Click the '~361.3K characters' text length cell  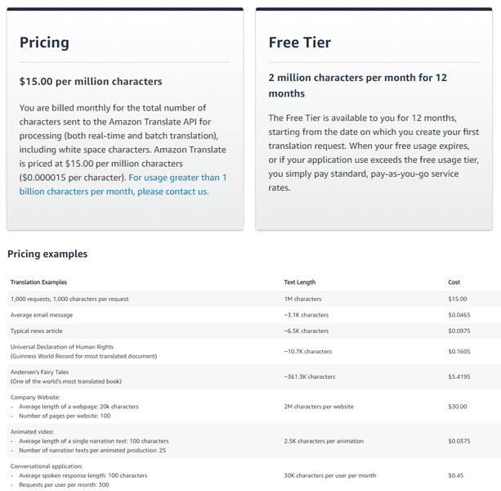pos(309,377)
